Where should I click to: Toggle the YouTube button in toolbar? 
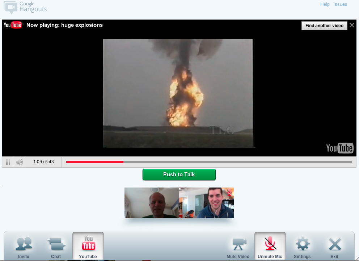[88, 246]
